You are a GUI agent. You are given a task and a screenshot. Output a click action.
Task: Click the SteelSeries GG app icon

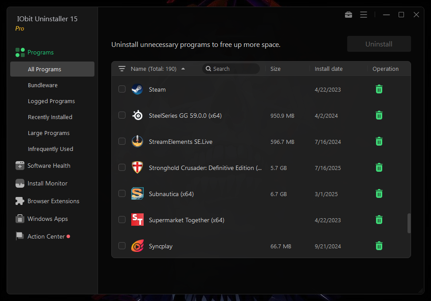[137, 116]
